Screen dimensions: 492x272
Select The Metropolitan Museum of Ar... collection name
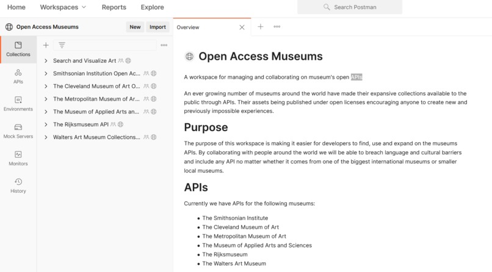pyautogui.click(x=96, y=99)
